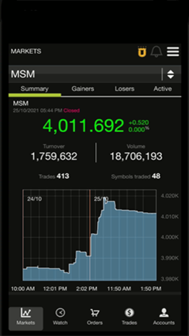Viewport: 189px width, 336px height.
Task: Tap the yellow U shield logo icon
Action: (x=142, y=52)
